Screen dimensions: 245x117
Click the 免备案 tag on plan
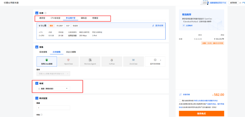(75, 26)
